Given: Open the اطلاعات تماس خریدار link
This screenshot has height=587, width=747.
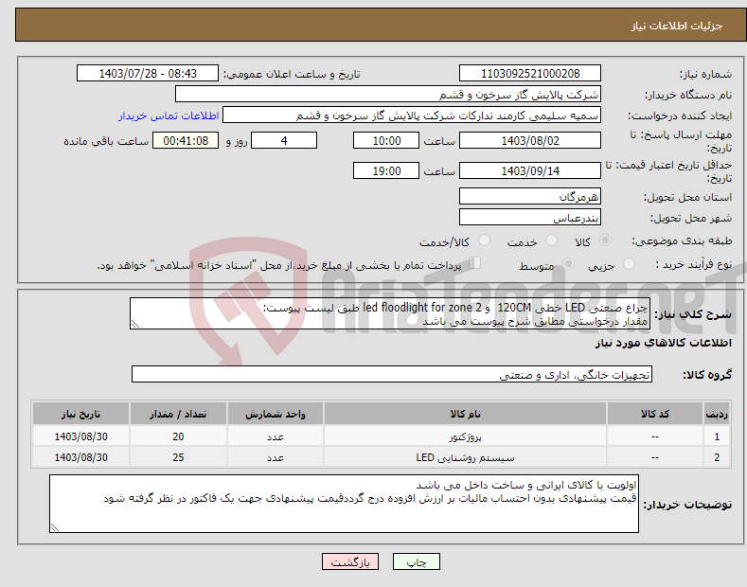Looking at the screenshot, I should point(169,116).
